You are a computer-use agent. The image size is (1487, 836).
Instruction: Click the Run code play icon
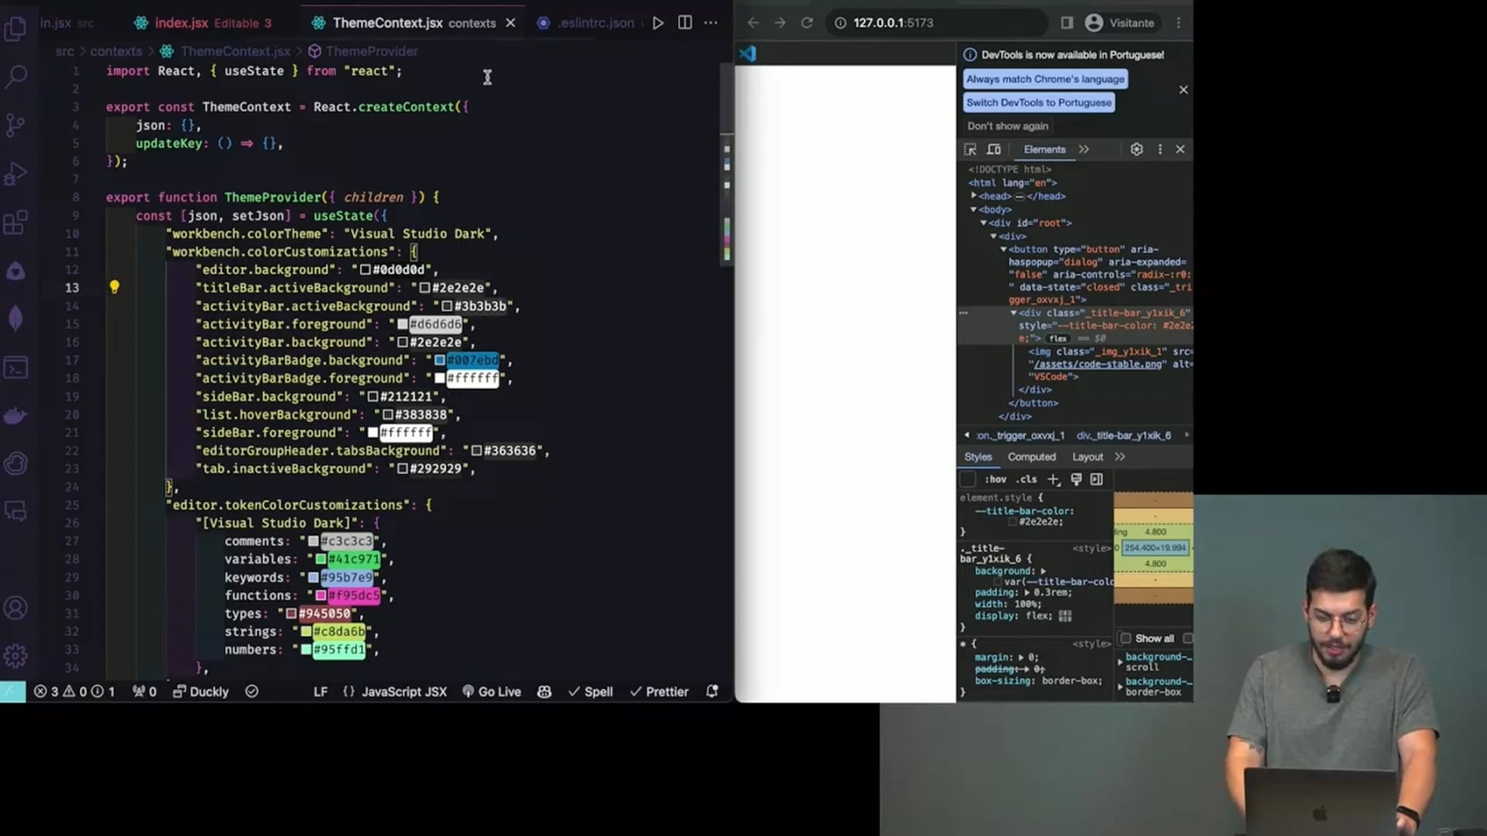pos(658,23)
